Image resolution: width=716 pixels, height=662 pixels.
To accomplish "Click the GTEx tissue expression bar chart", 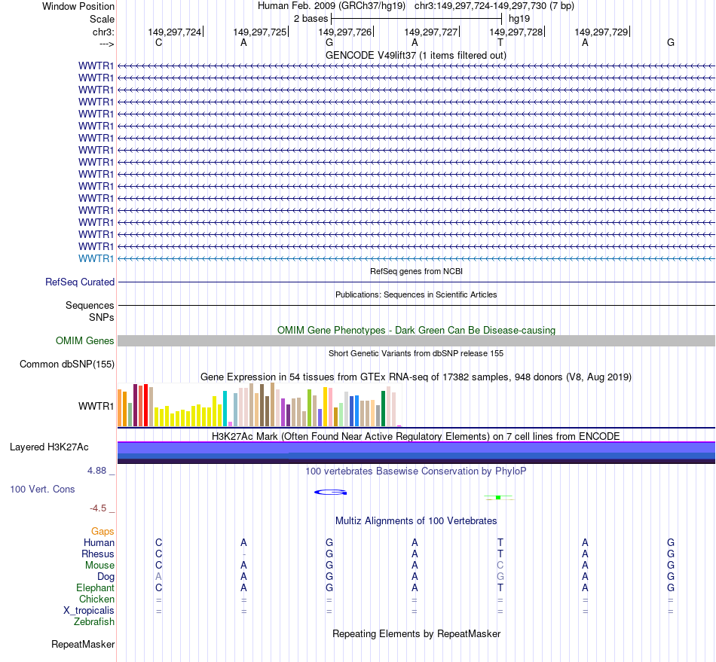I will pyautogui.click(x=259, y=404).
